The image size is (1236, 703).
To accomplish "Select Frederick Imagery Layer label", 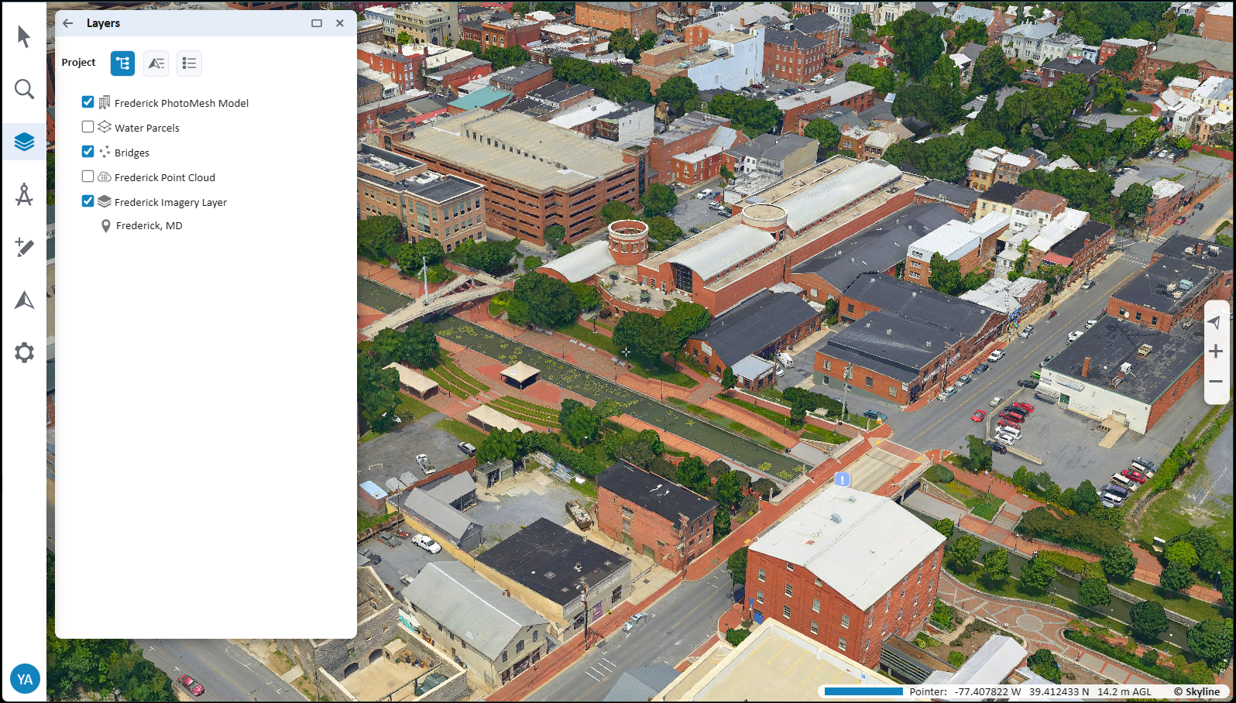I will (x=170, y=202).
